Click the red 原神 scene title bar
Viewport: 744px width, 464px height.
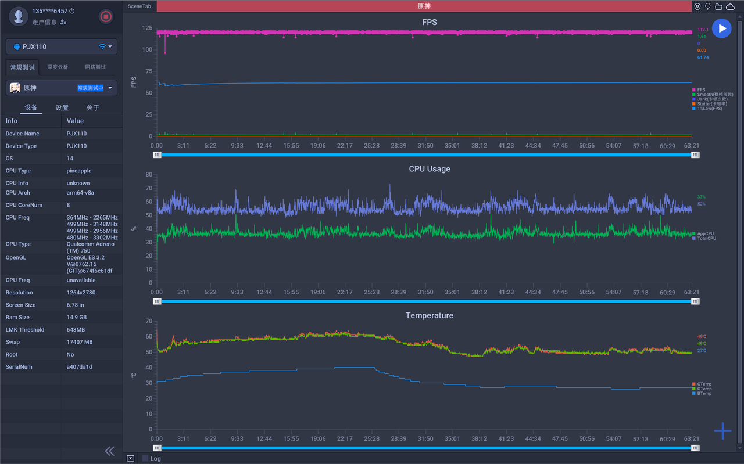coord(424,6)
